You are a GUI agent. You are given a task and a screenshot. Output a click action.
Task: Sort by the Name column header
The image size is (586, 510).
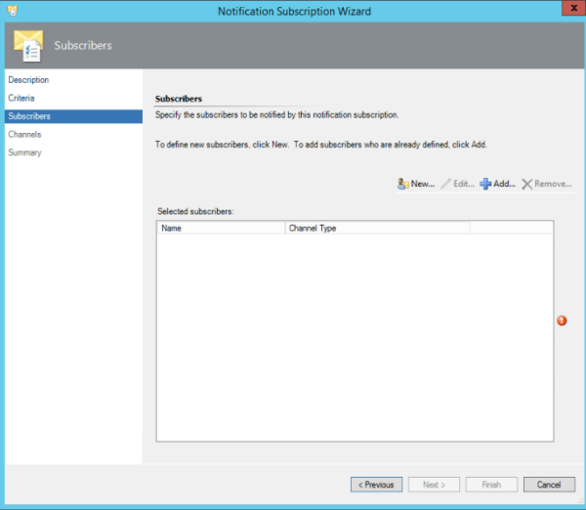221,228
